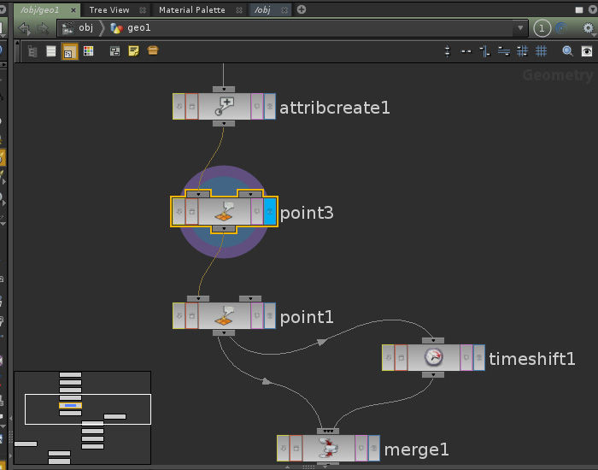Toggle bypass flag on attribcreate1 node
Screen dimensions: 598x470
tap(179, 107)
